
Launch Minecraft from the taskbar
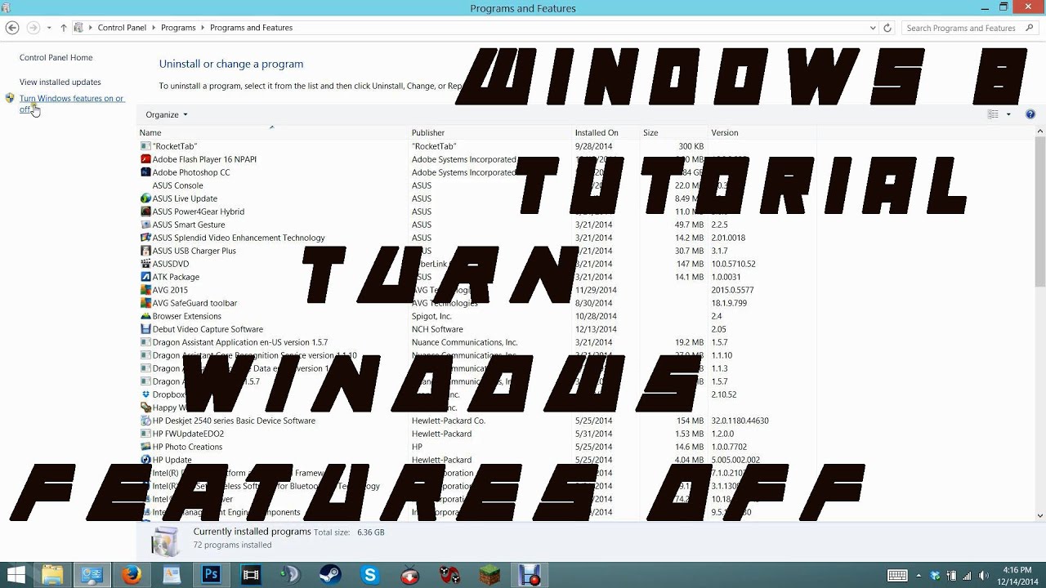(489, 575)
